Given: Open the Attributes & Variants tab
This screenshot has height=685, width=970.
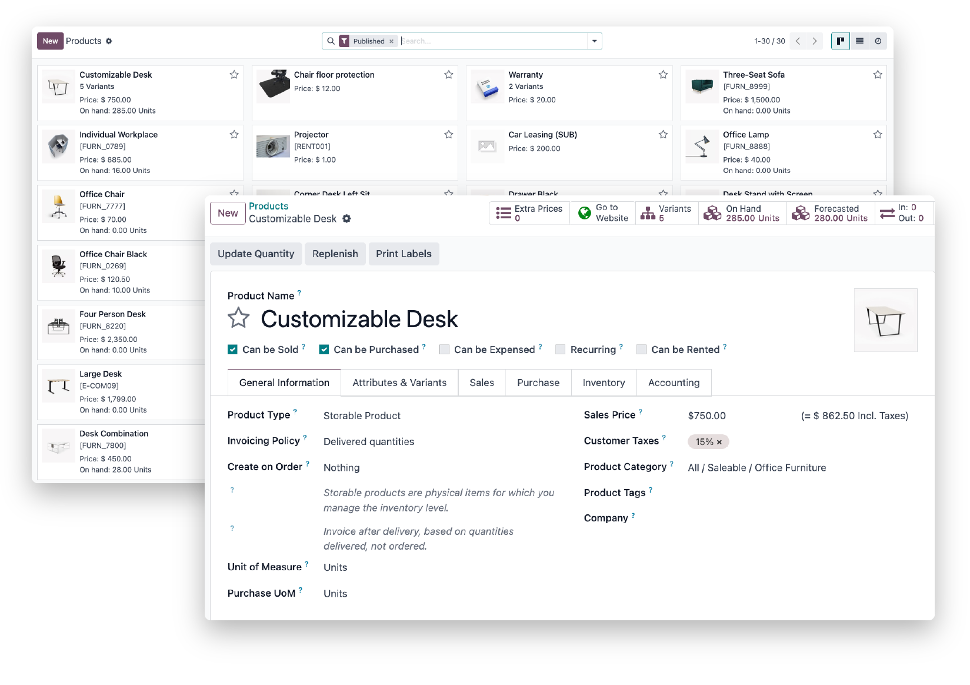Looking at the screenshot, I should 399,383.
